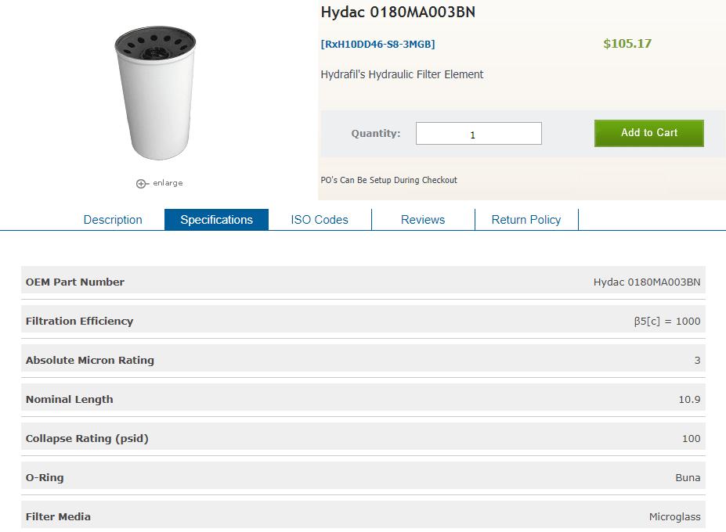Select the Specifications tab
726x532 pixels.
(216, 219)
